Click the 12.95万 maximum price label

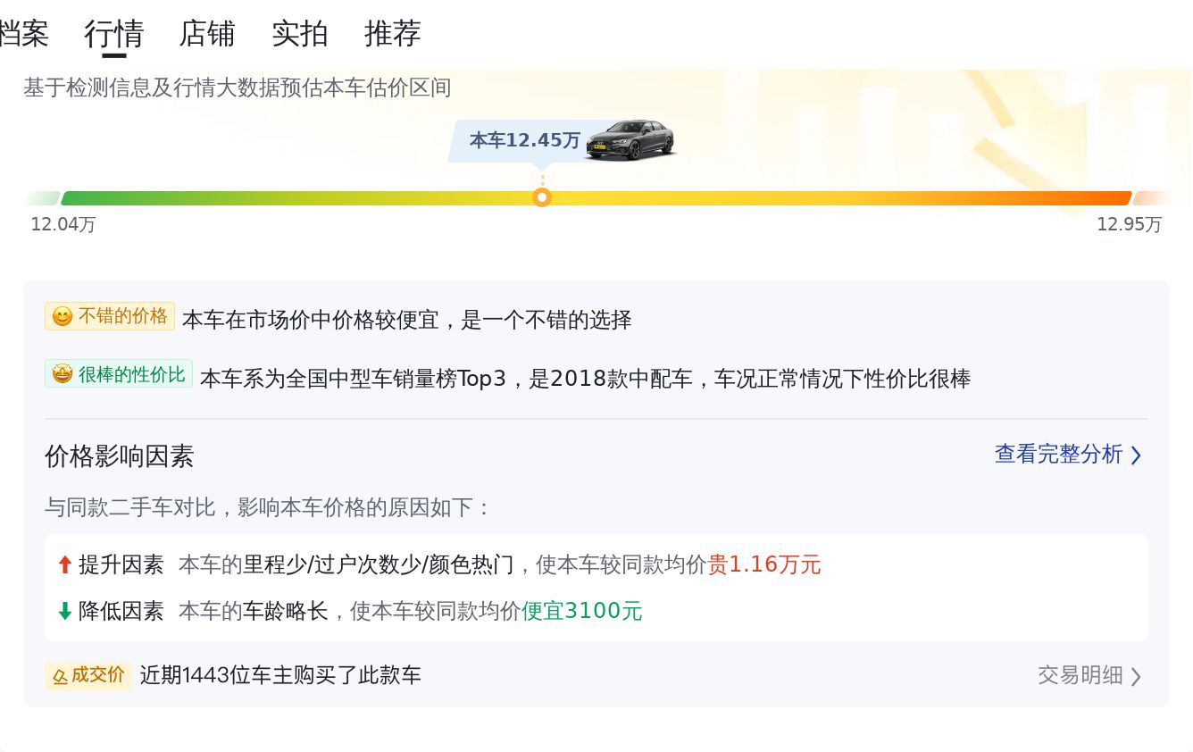pos(1130,224)
